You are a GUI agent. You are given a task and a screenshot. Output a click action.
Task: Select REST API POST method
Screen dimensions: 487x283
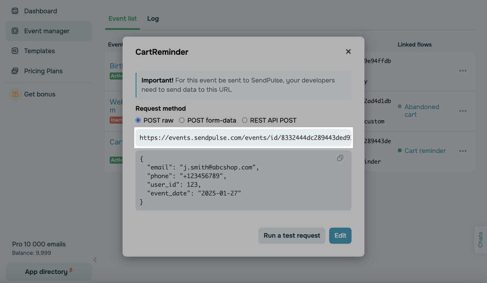(x=245, y=120)
